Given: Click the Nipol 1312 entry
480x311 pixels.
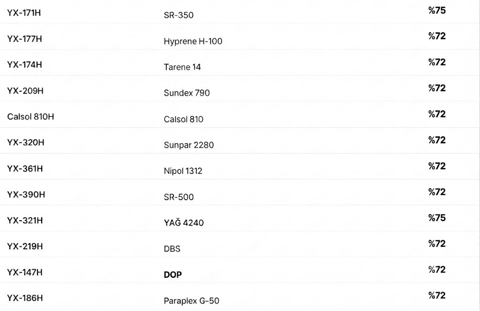Looking at the screenshot, I should [x=183, y=171].
